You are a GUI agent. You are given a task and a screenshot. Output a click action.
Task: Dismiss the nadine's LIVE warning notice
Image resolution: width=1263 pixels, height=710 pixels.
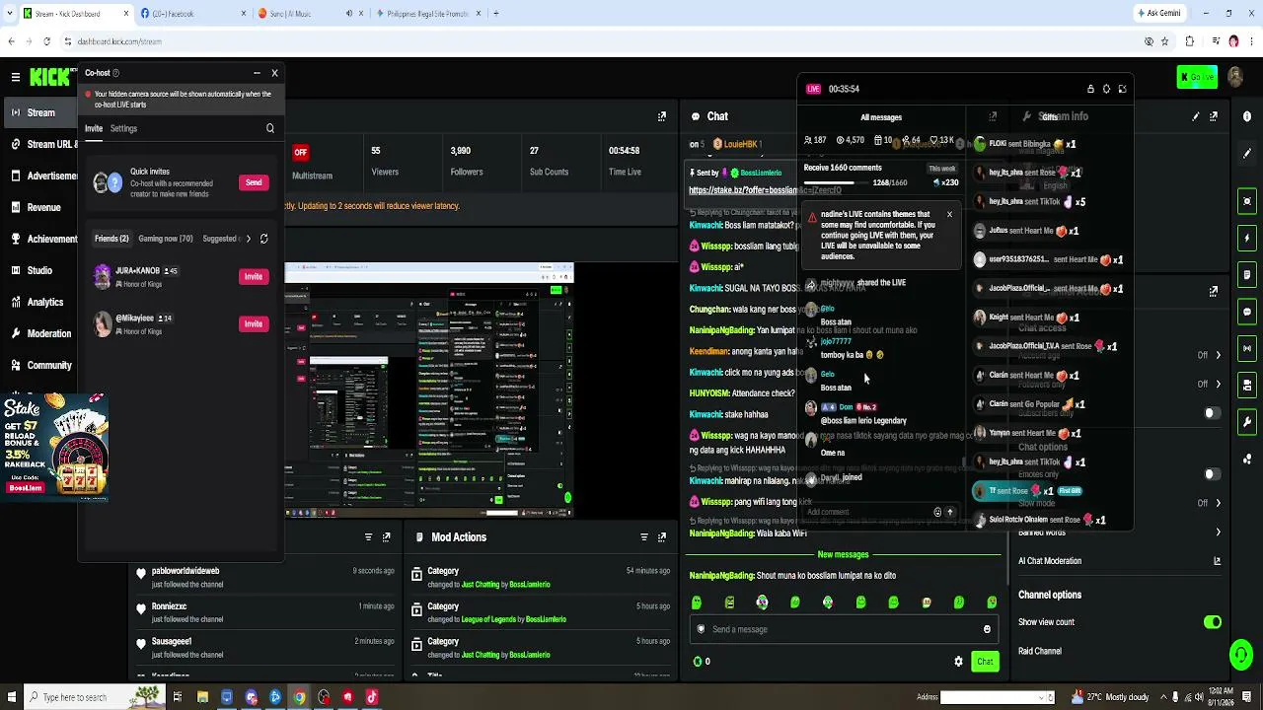949,214
